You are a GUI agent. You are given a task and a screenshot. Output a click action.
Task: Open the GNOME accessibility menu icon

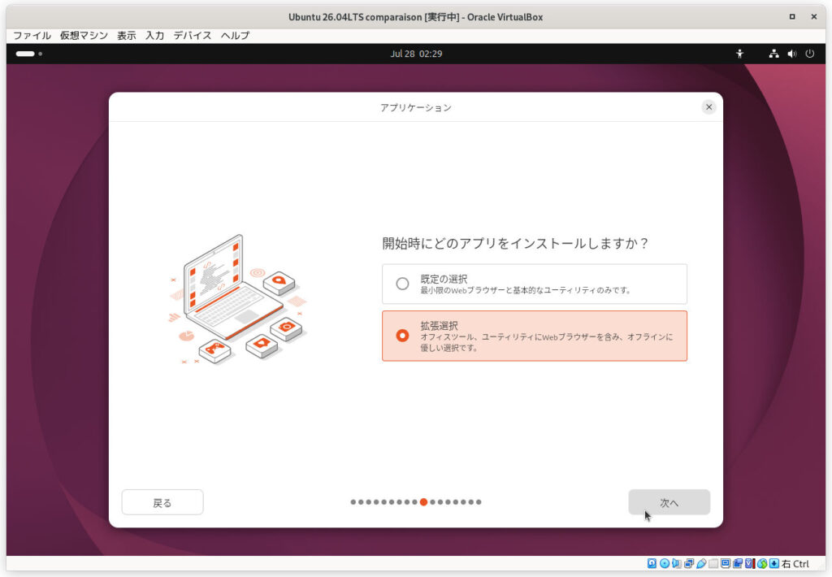[x=739, y=54]
